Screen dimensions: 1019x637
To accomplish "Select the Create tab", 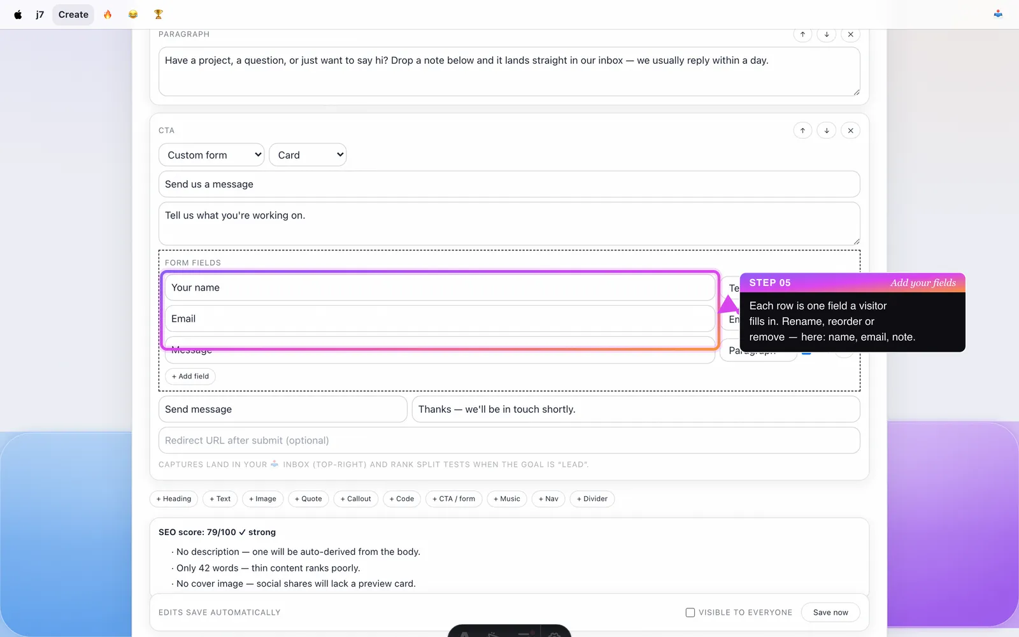I will (x=73, y=14).
